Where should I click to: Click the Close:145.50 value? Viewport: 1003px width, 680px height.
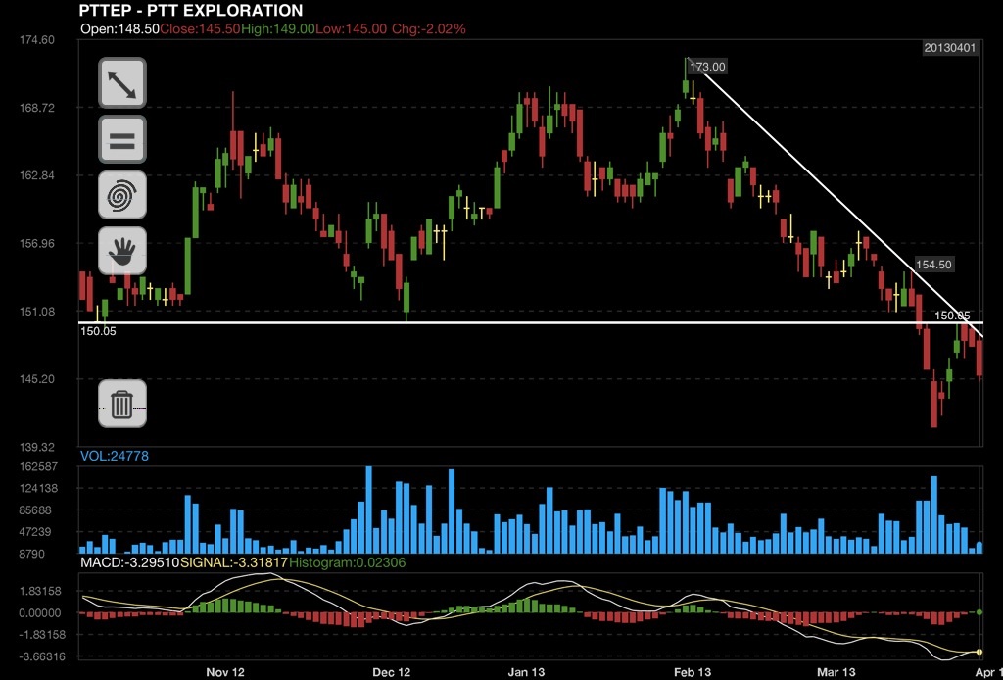tap(200, 29)
